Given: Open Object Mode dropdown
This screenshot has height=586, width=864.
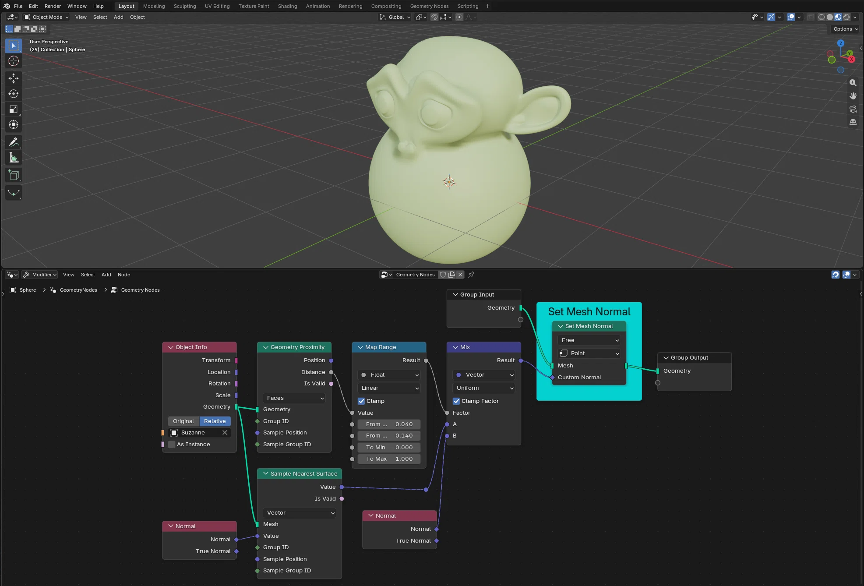Looking at the screenshot, I should pos(46,17).
